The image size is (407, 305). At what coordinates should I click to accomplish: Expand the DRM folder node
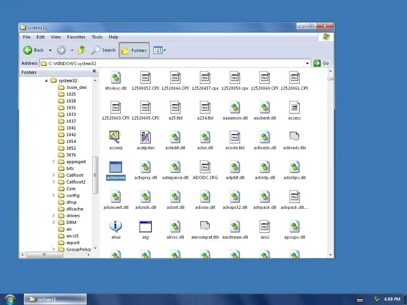pos(54,222)
